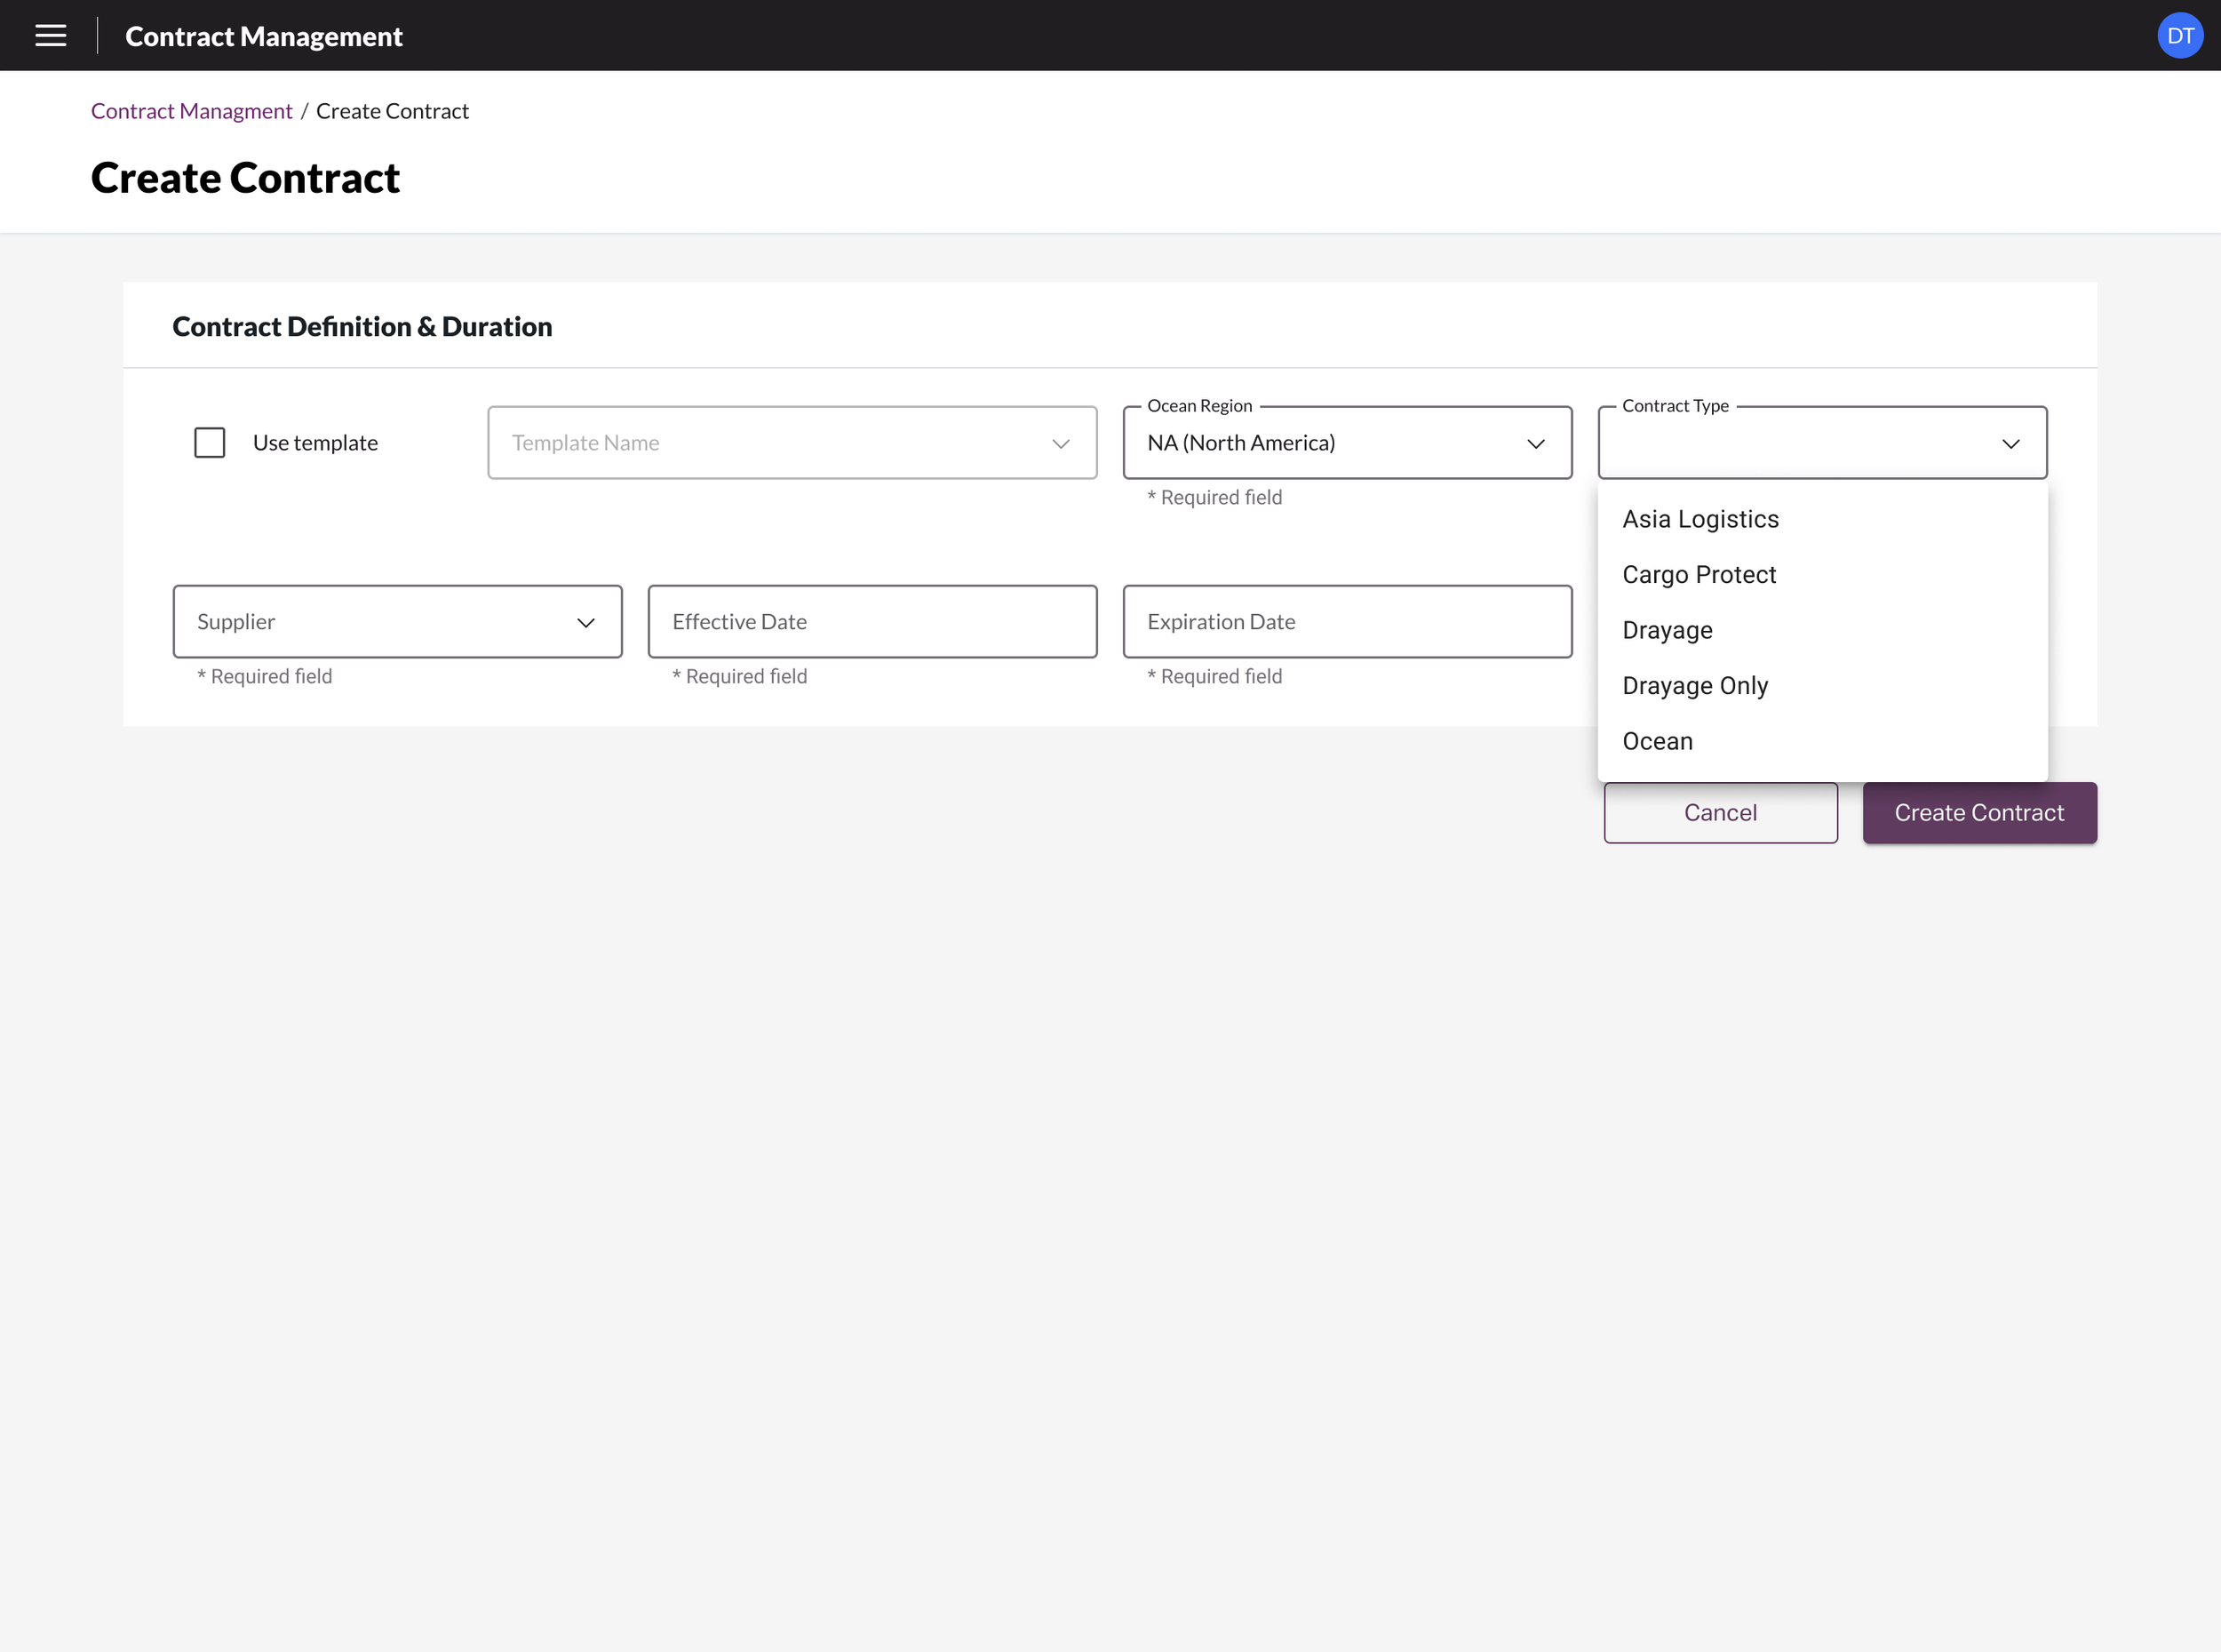Select Asia Logistics contract type
The height and width of the screenshot is (1652, 2221).
[1700, 519]
